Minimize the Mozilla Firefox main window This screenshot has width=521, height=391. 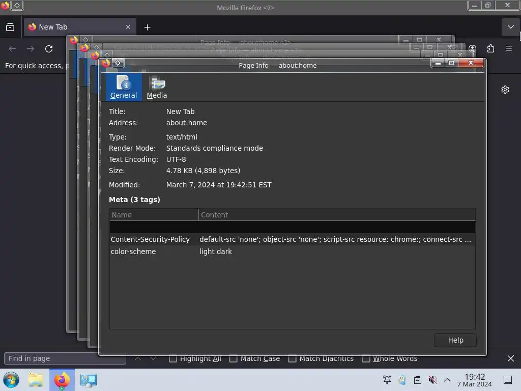coord(475,5)
